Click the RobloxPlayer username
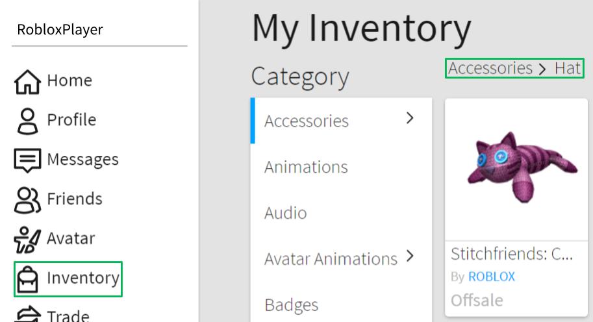Viewport: 593px width, 322px height. pyautogui.click(x=60, y=30)
